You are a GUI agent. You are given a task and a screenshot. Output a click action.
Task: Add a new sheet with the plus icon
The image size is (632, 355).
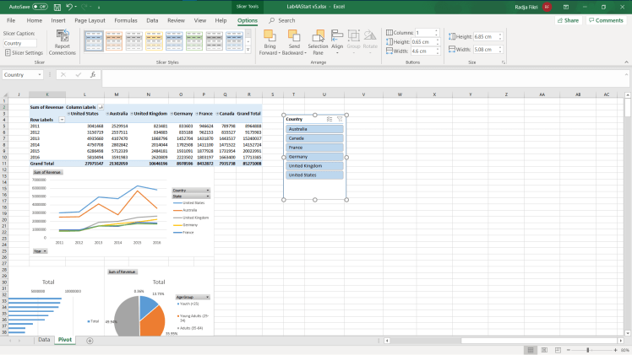click(x=90, y=341)
